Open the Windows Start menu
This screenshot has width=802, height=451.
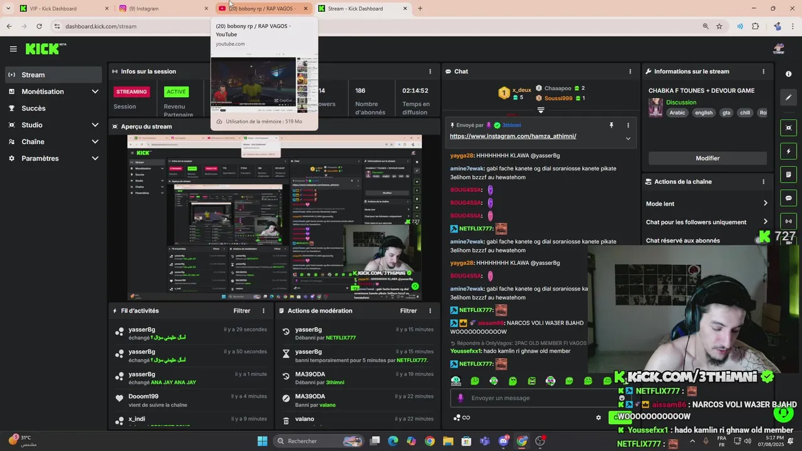coord(263,441)
